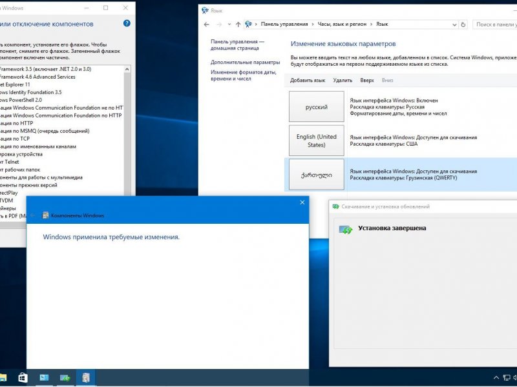
Task: Select the Framework 4.6 Advanced Services row
Action: click(x=61, y=77)
